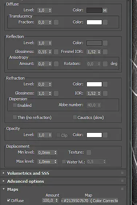137x205 pixels.
Task: Open the Diffuse Color Correction map button
Action: [90, 200]
